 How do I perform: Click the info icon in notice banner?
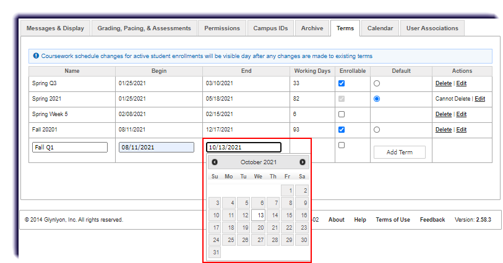[36, 56]
